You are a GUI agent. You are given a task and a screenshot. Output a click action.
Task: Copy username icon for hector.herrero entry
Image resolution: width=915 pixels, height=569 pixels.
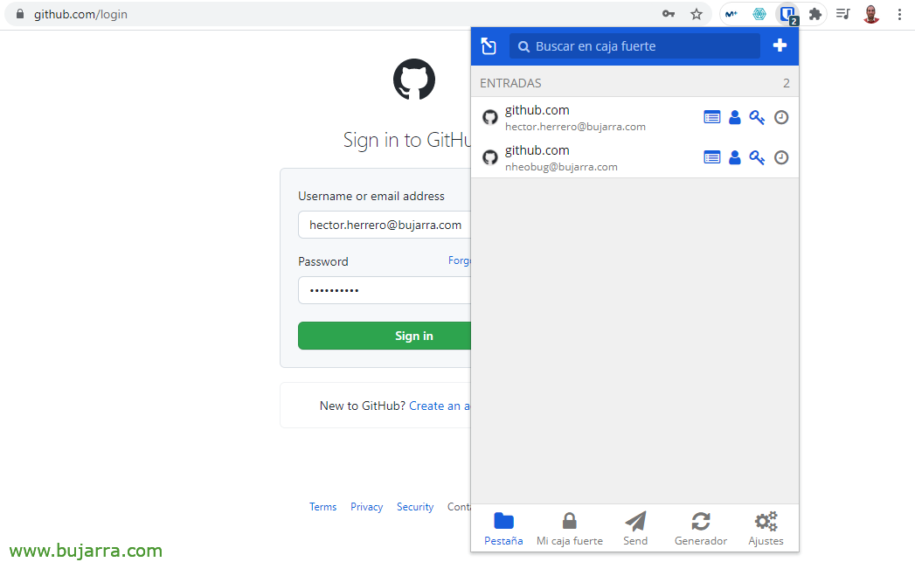735,117
